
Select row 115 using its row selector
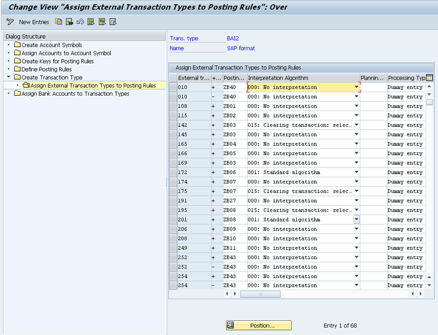[x=173, y=116]
